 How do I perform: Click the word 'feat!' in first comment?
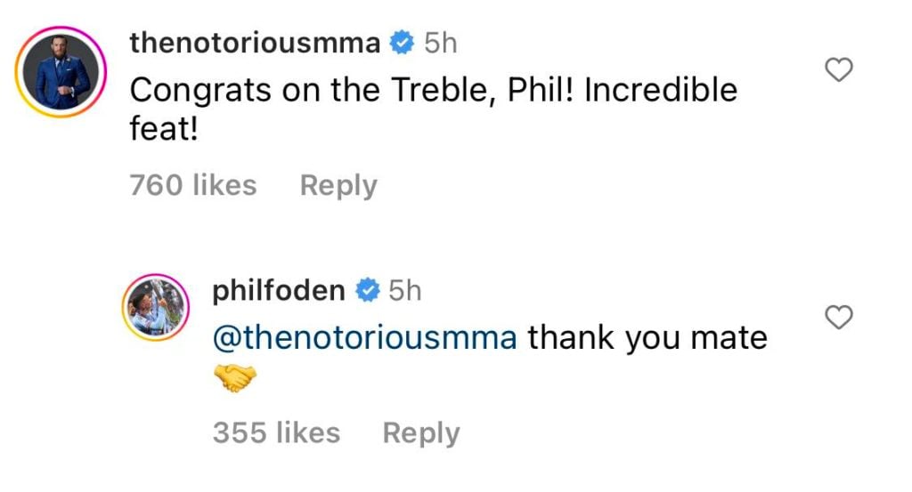164,129
